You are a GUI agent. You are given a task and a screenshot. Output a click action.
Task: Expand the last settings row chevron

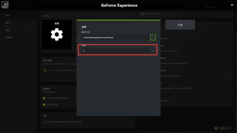point(228,98)
